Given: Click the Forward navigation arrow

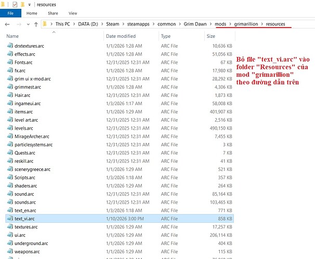Looking at the screenshot, I should [18, 24].
